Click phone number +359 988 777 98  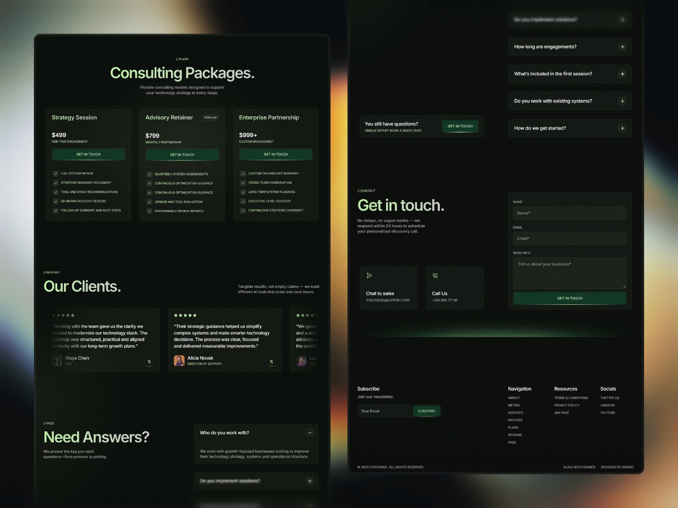tap(445, 301)
